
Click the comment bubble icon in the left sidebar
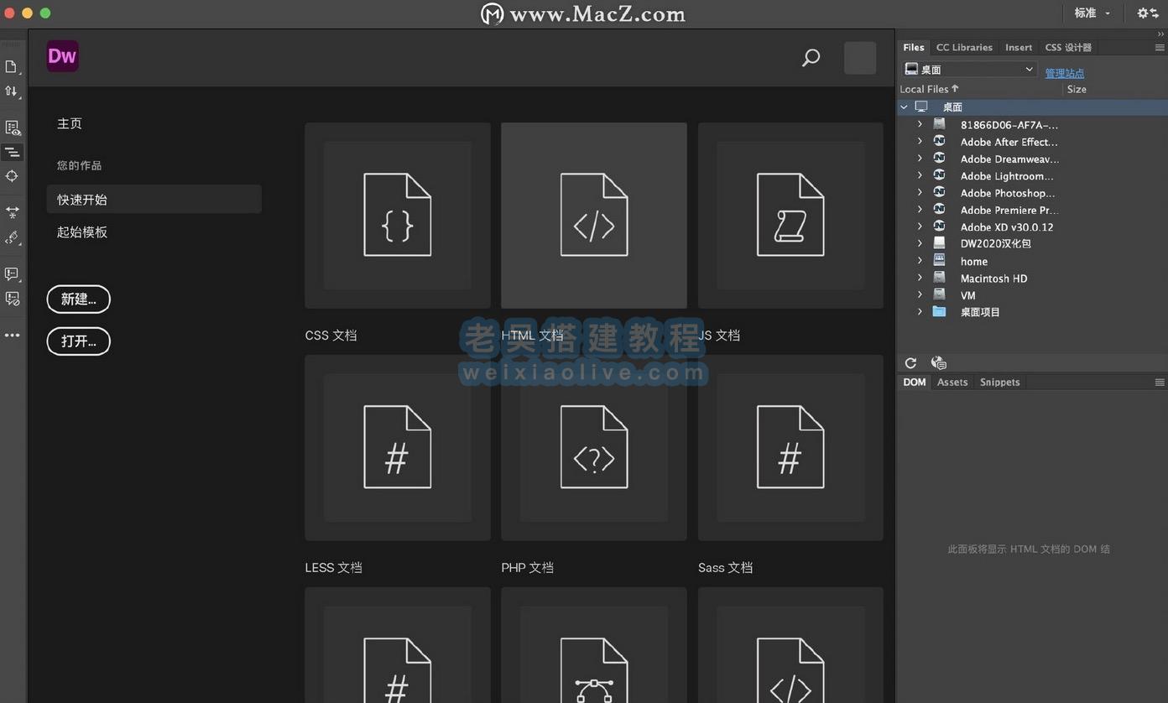(12, 274)
